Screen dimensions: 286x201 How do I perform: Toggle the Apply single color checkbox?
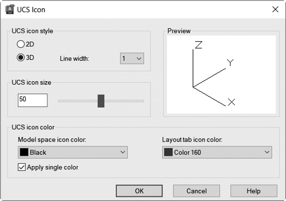click(22, 167)
